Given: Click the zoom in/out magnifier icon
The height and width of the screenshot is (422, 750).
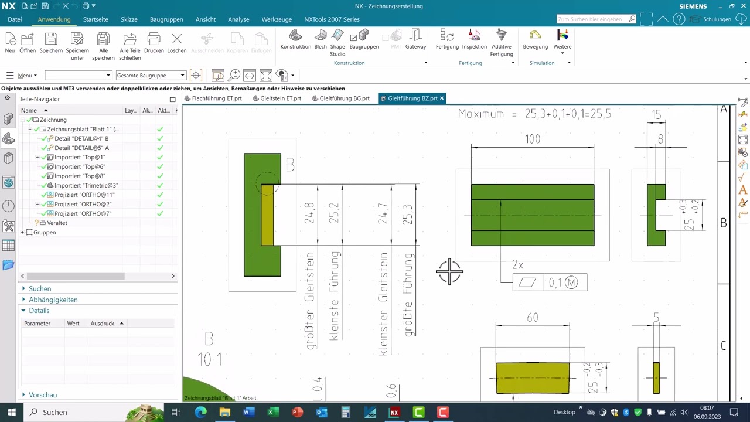Looking at the screenshot, I should coord(234,75).
